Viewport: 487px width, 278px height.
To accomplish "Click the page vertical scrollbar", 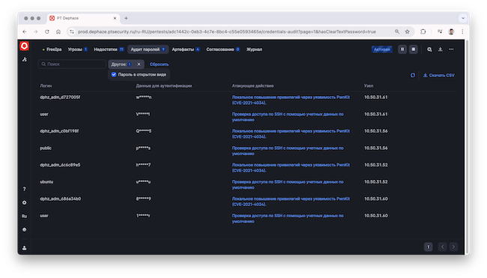I will click(466, 146).
